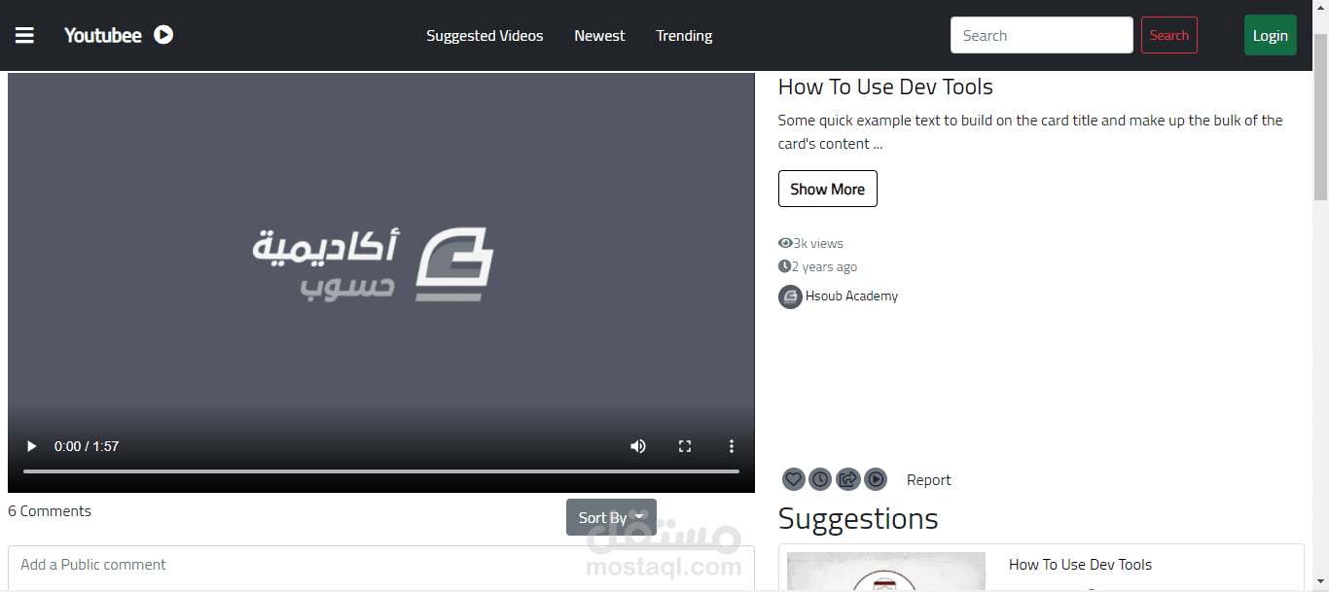1329x592 pixels.
Task: Open the suggested video thumbnail under Suggestions
Action: click(x=886, y=572)
